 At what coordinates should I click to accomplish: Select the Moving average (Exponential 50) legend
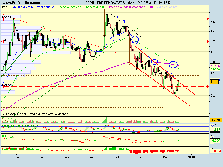[x=82, y=7]
